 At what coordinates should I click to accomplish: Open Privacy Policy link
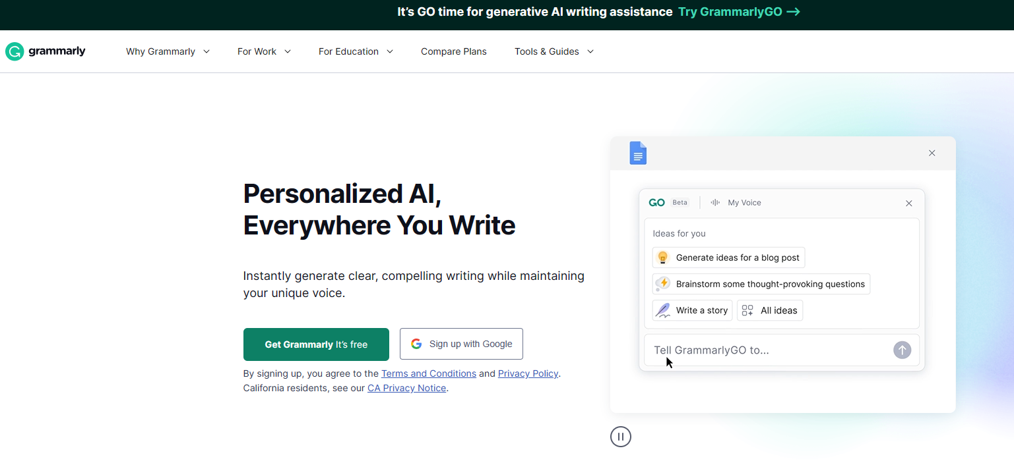pyautogui.click(x=528, y=373)
